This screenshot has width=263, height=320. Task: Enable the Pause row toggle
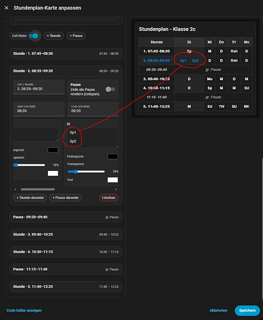pyautogui.click(x=110, y=90)
